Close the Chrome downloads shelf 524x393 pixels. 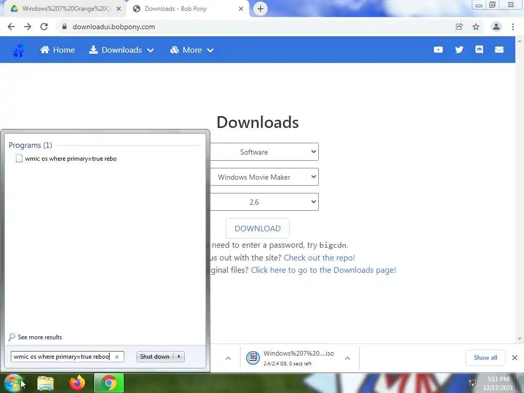coord(515,358)
